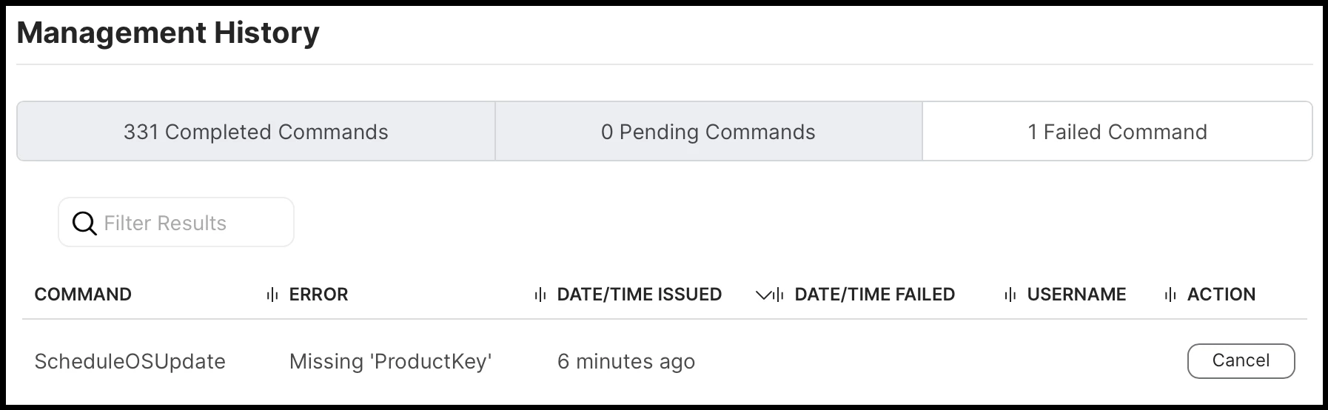Click the column divider handle before DATE/TIME ISSUED
1328x410 pixels.
[x=540, y=295]
